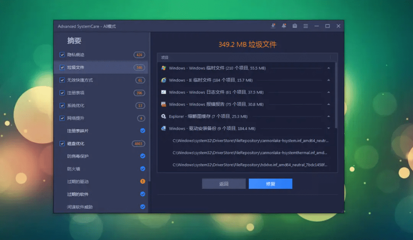The height and width of the screenshot is (240, 413).
Task: Click the junk file list vertical scrollbar
Action: point(336,95)
